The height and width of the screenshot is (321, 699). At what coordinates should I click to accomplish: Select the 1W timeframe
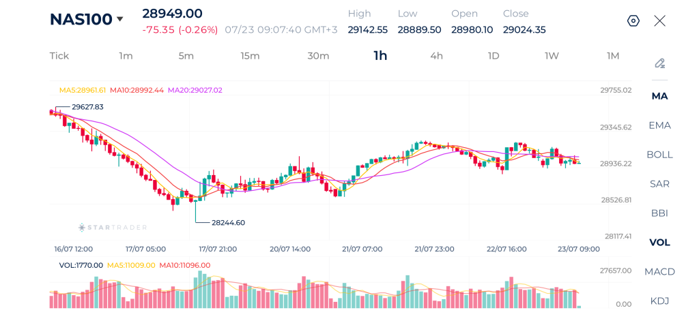[x=552, y=56]
